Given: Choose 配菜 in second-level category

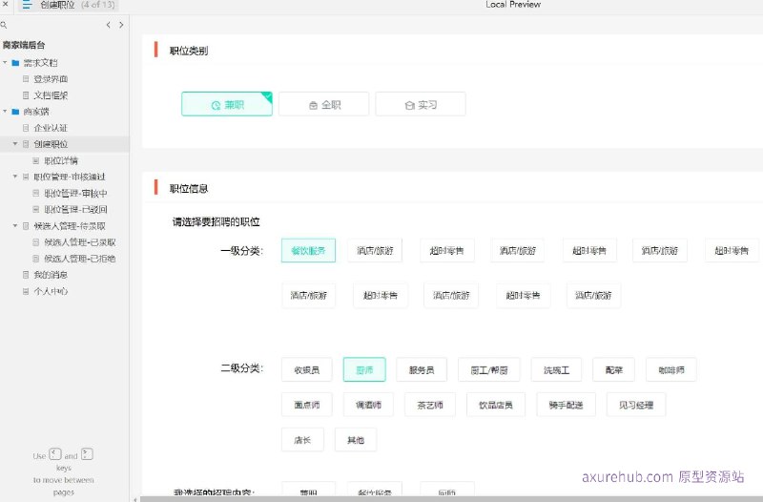Looking at the screenshot, I should click(x=614, y=370).
